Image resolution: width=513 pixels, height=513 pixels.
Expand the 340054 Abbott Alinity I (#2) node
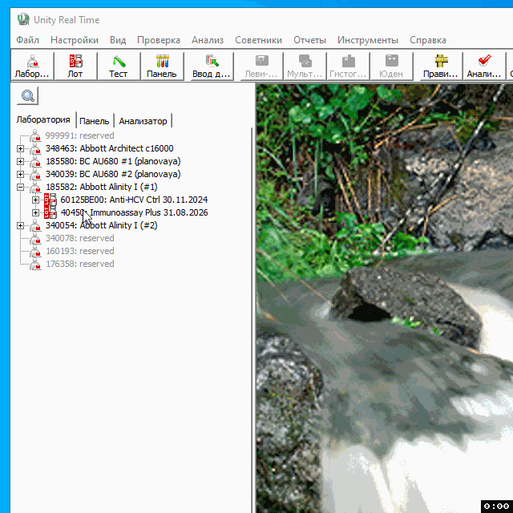coord(21,225)
